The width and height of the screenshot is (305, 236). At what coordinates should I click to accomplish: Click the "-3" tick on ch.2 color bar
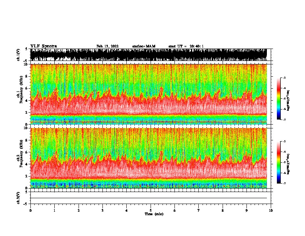(x=284, y=142)
